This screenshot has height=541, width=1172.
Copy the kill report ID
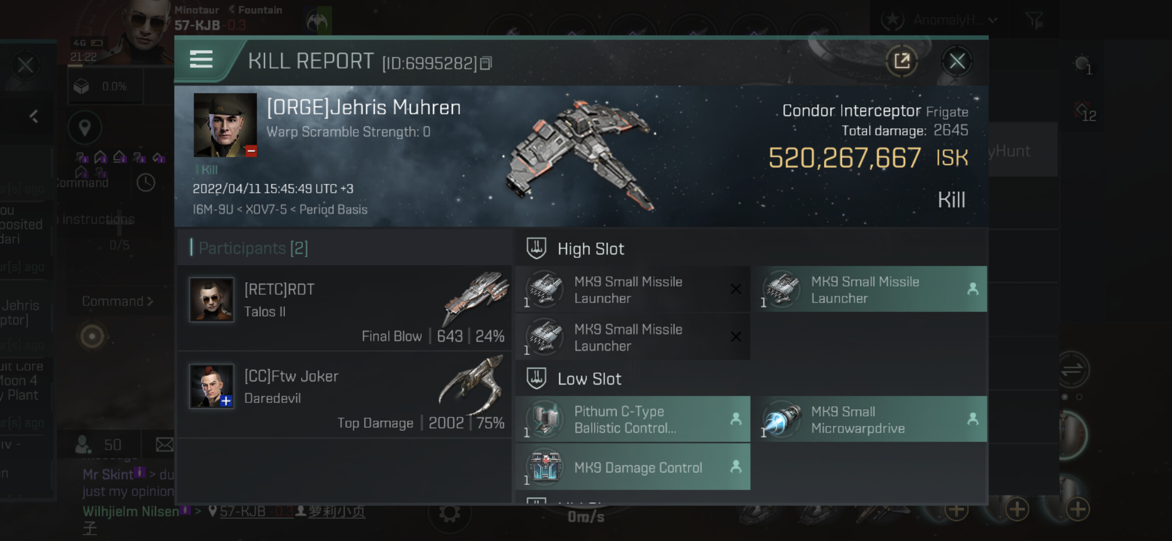pyautogui.click(x=486, y=63)
